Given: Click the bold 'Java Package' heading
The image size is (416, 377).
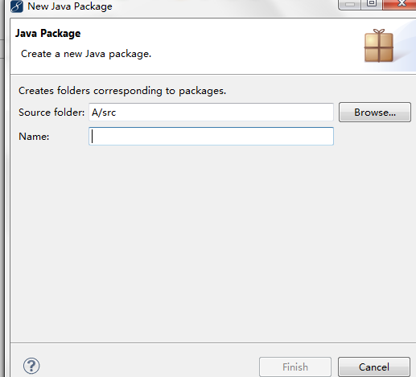Looking at the screenshot, I should coord(47,34).
